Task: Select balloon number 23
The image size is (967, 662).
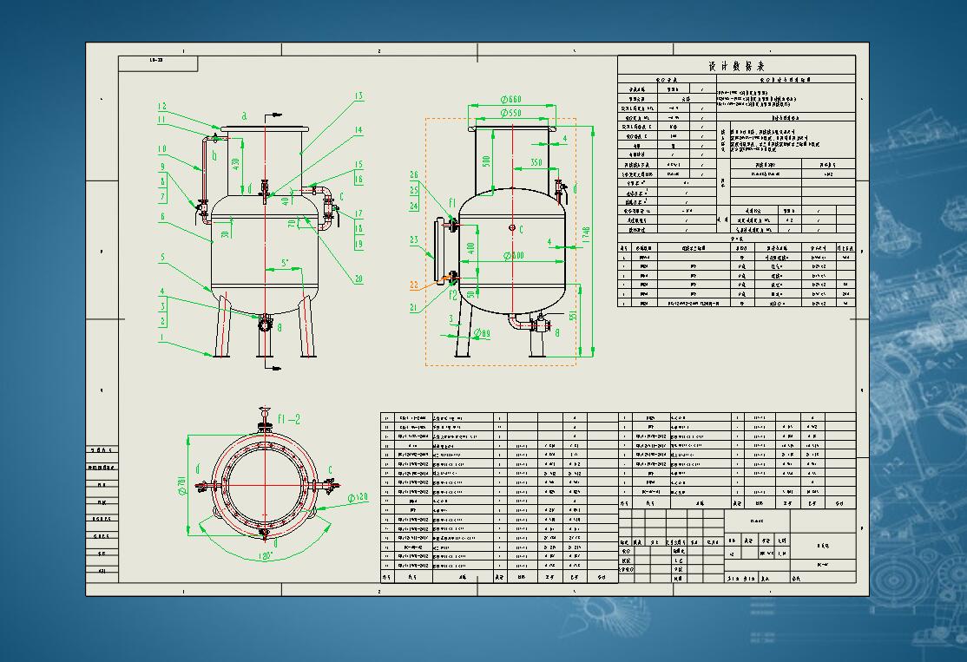Action: point(414,240)
